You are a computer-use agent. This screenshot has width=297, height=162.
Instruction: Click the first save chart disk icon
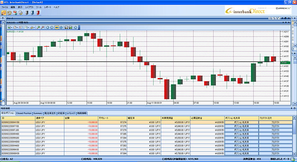(66, 28)
